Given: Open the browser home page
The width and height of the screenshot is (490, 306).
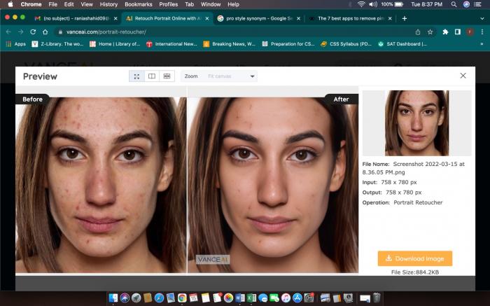Looking at the screenshot, I should tap(45, 32).
